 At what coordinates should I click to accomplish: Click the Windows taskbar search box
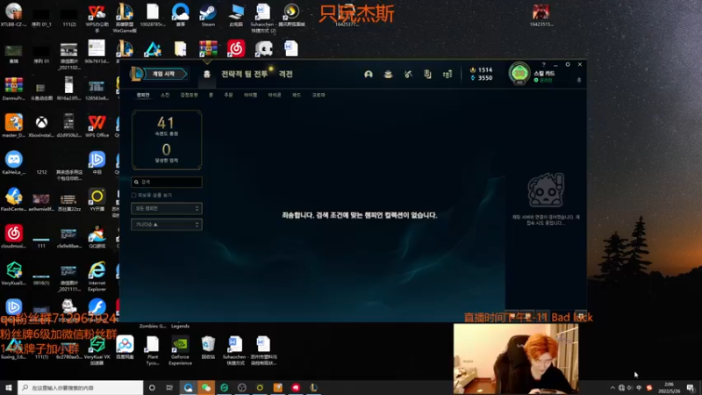tap(81, 387)
